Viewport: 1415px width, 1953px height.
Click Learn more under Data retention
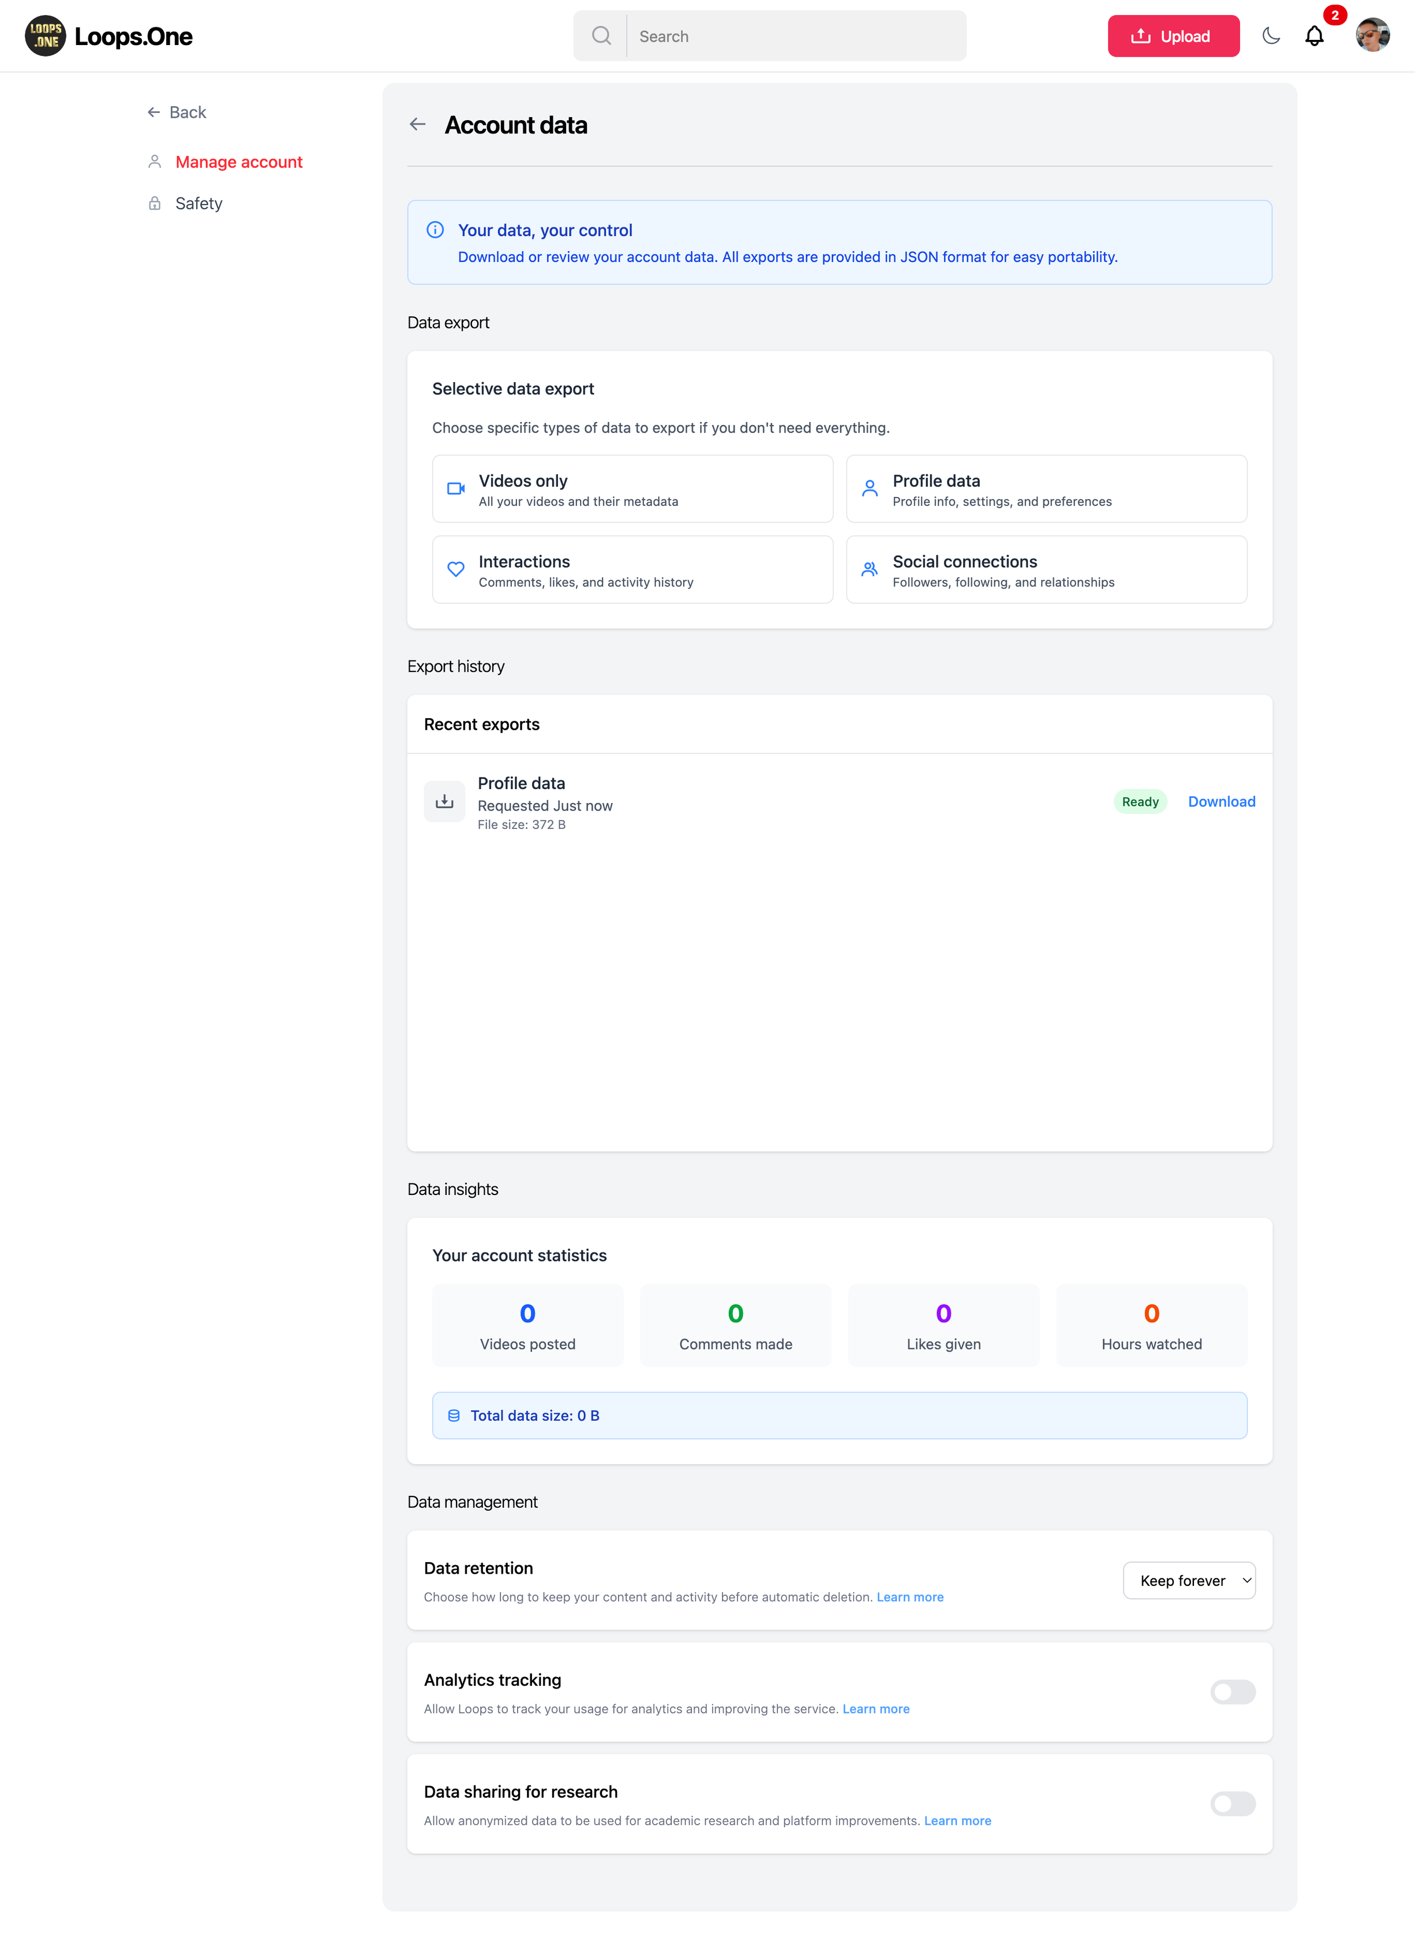(x=909, y=1597)
